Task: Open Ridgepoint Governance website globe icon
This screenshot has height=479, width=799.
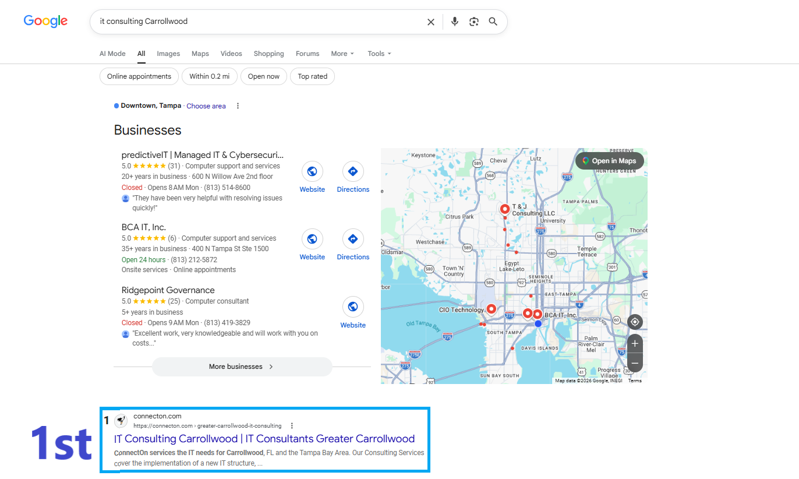Action: [x=353, y=307]
